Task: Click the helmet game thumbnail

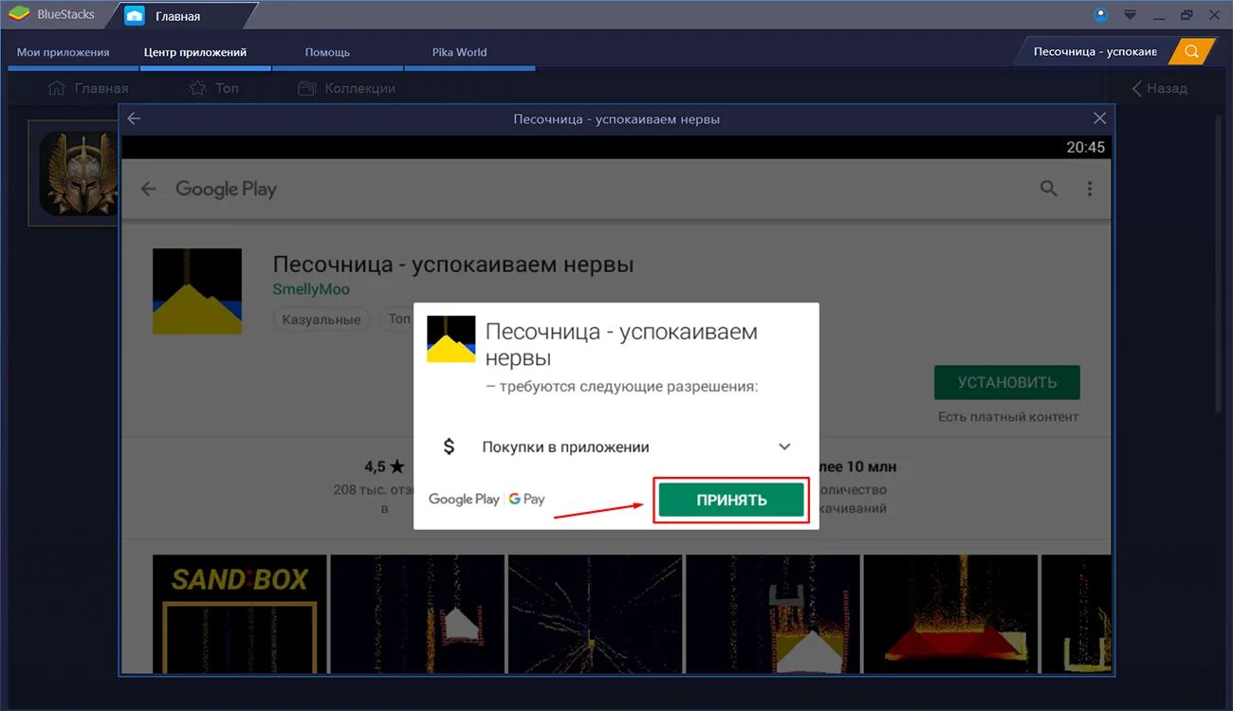Action: pyautogui.click(x=75, y=173)
